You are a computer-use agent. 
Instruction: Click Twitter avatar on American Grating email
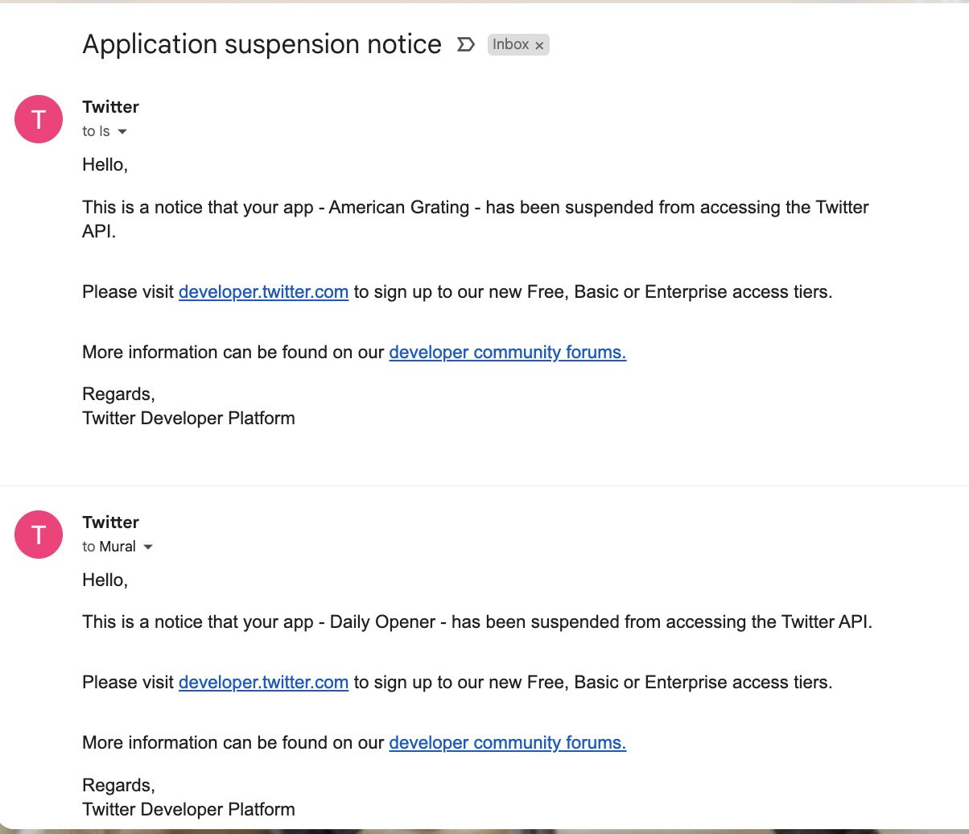39,119
